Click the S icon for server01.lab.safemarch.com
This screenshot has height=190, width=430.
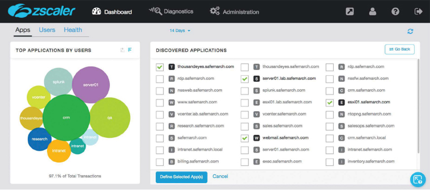pos(256,78)
